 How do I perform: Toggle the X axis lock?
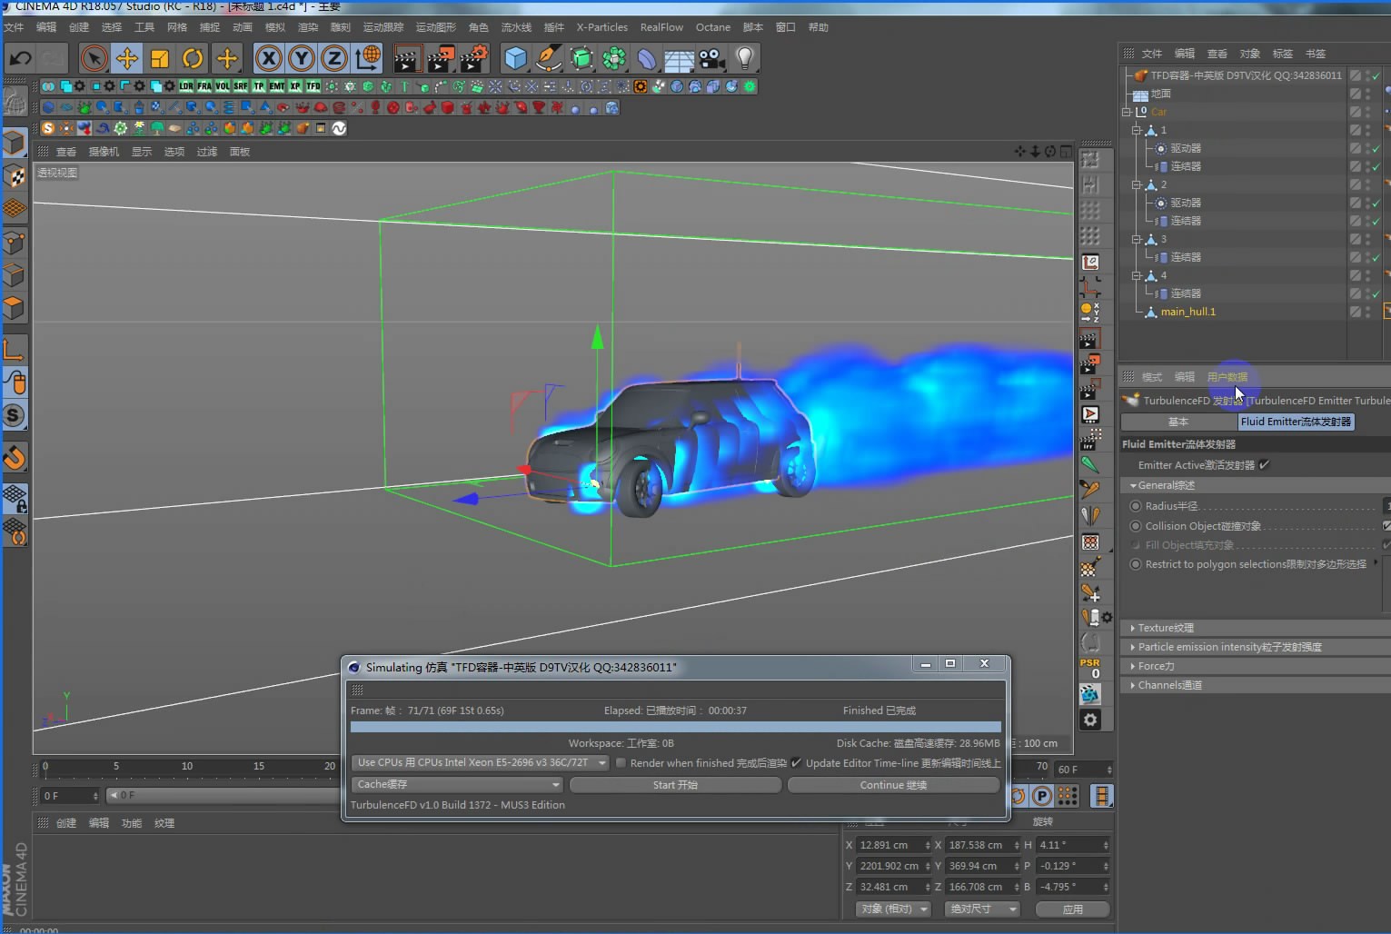click(268, 59)
